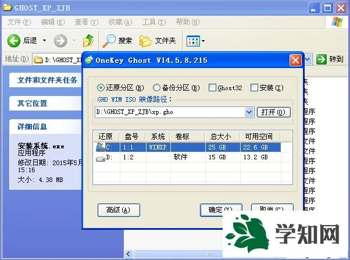Click the D: drive disk icon
350x260 pixels.
click(101, 159)
